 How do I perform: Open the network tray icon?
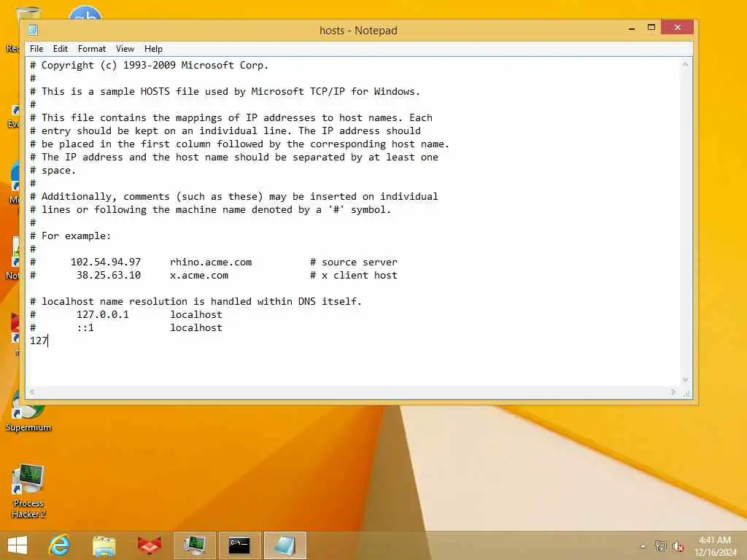[660, 545]
